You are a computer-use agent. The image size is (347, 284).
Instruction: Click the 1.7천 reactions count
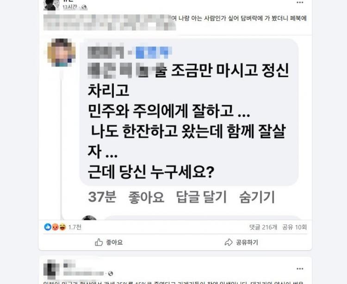(x=75, y=227)
